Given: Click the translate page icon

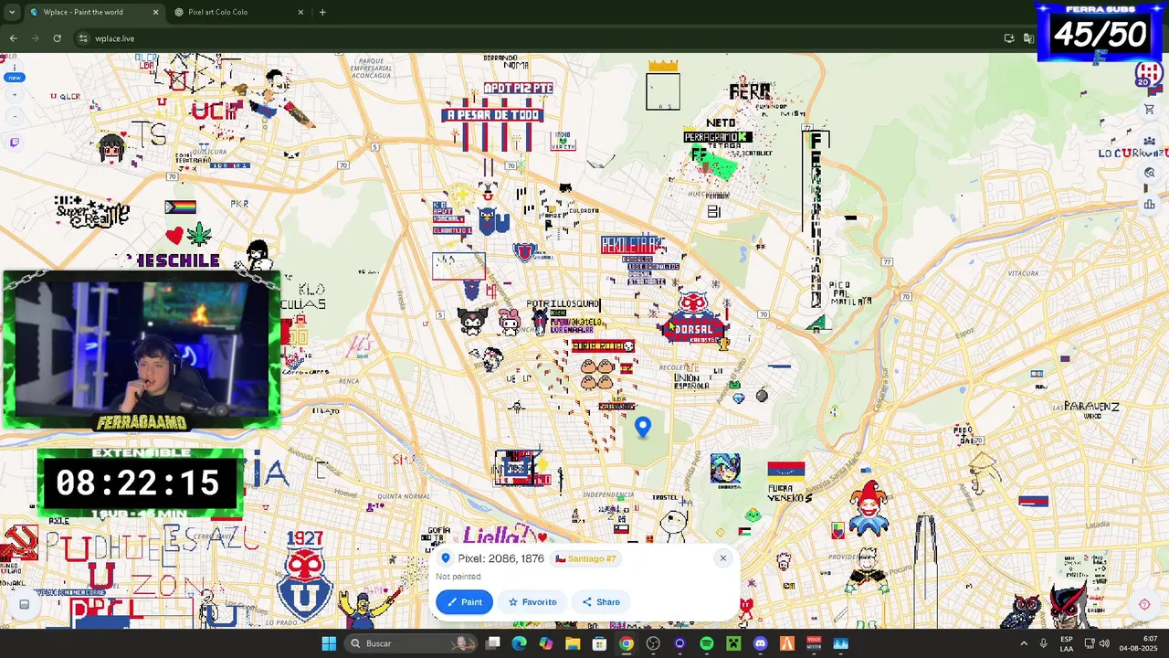Looking at the screenshot, I should (x=1028, y=38).
